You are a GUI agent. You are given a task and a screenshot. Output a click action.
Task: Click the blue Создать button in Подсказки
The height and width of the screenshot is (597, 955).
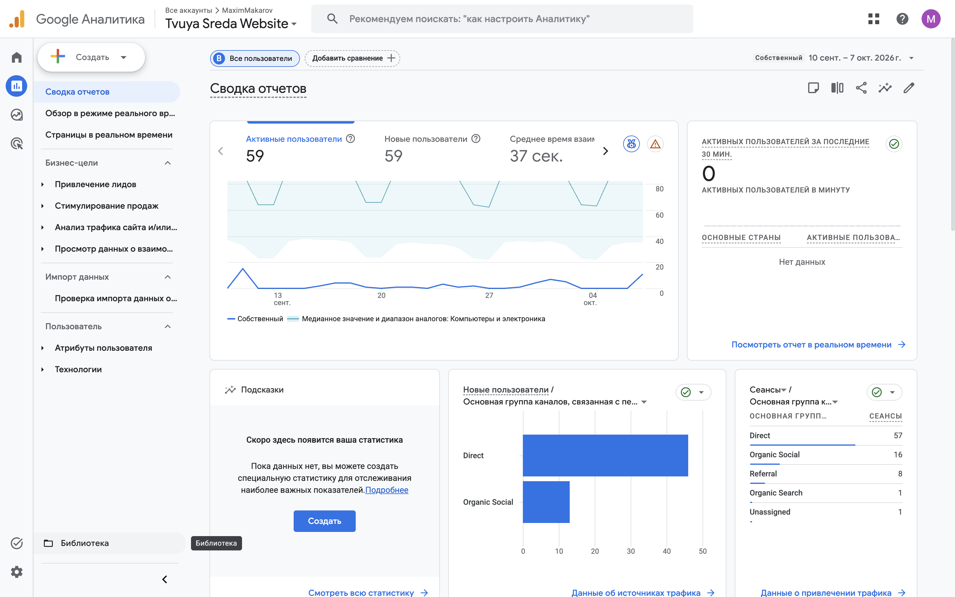click(324, 521)
